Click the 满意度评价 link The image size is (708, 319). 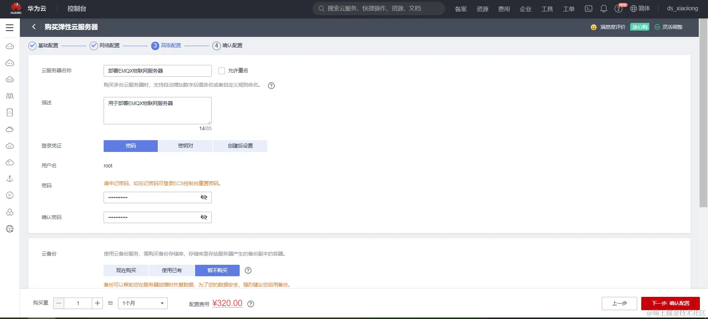613,27
